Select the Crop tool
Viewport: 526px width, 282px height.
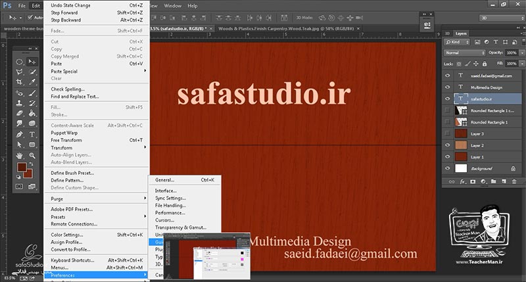pyautogui.click(x=20, y=82)
